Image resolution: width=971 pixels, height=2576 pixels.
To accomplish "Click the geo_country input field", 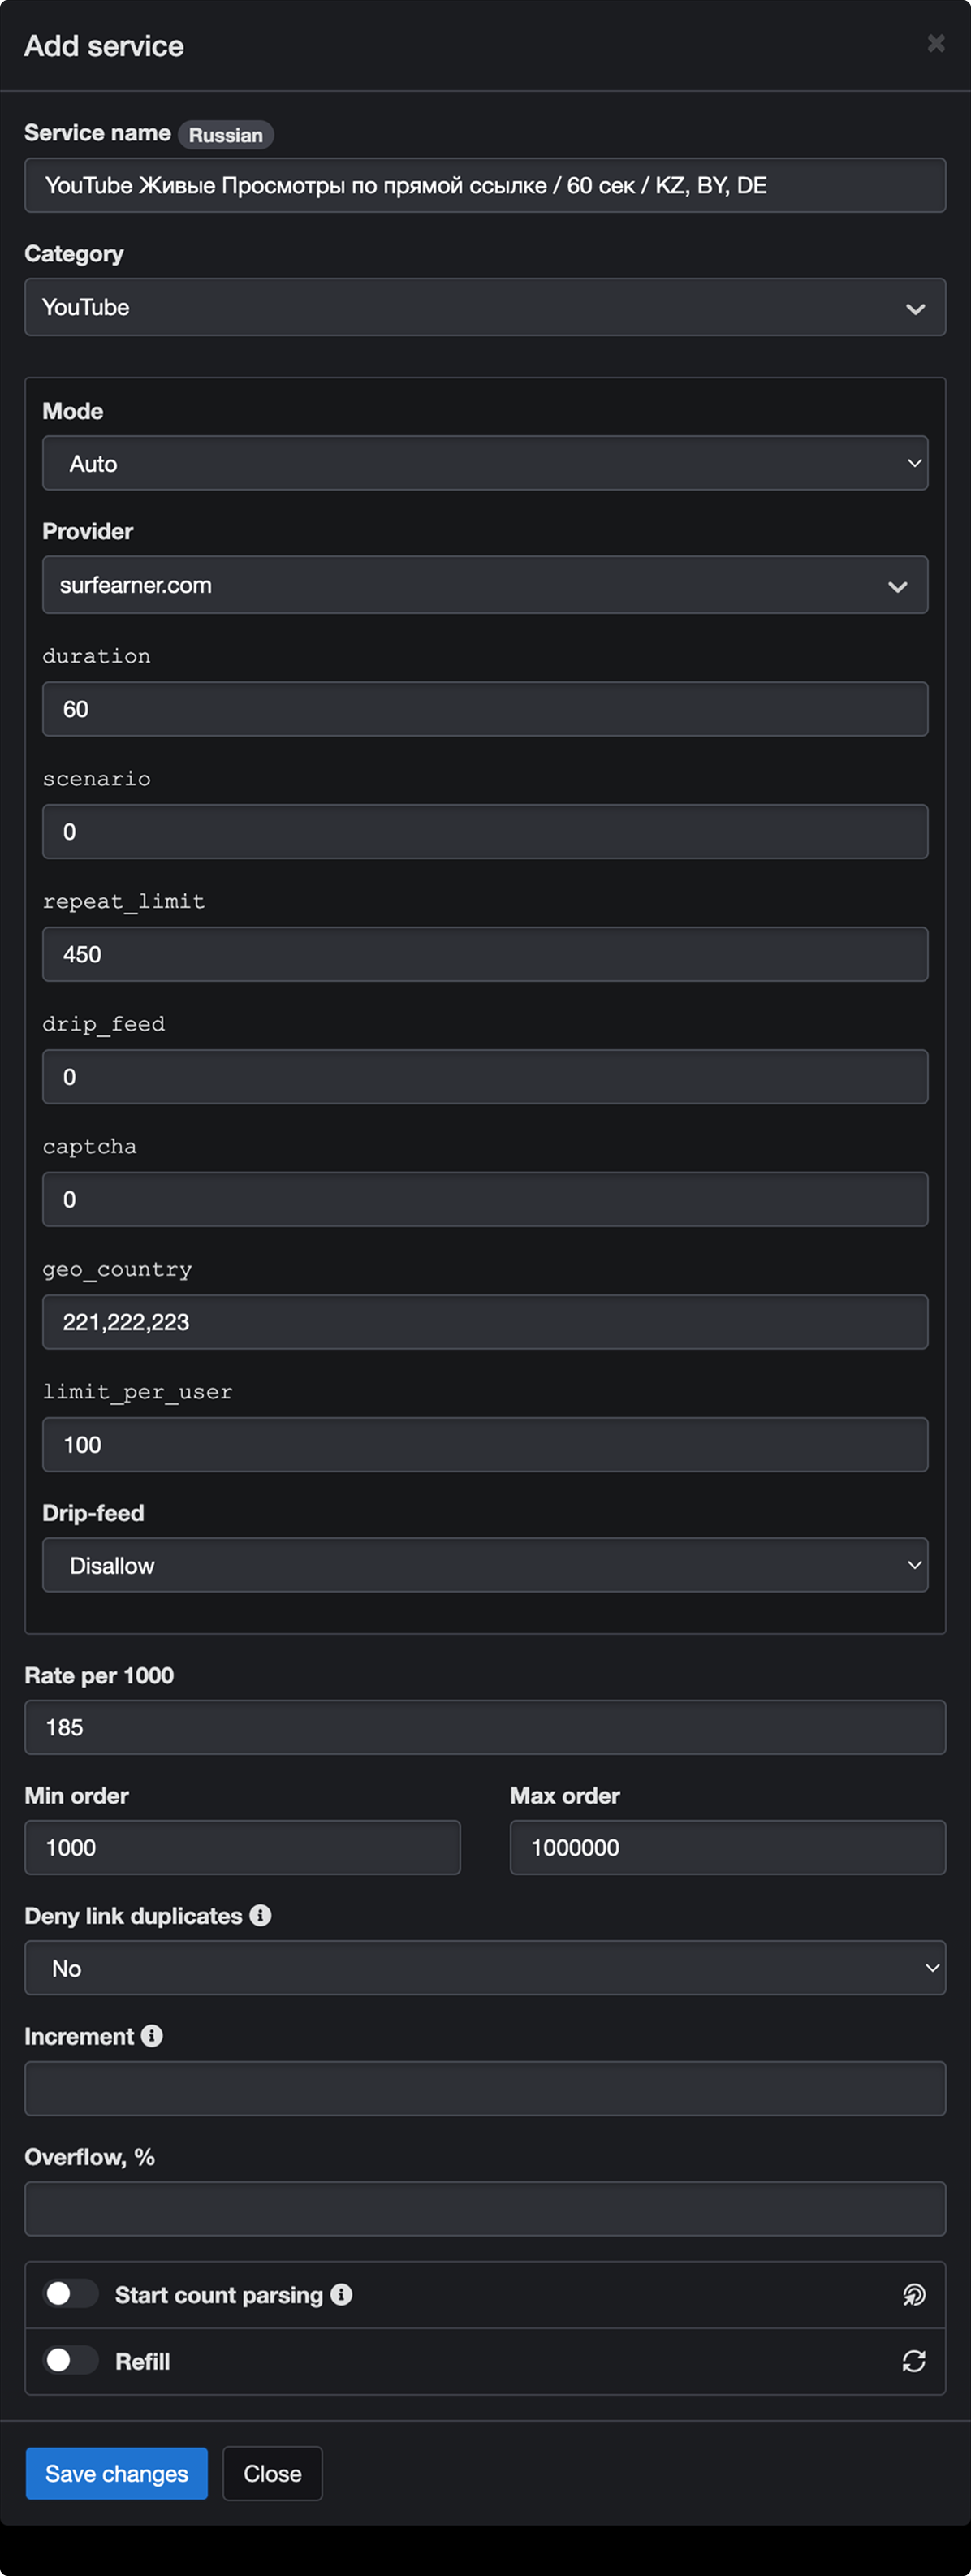I will (x=485, y=1322).
